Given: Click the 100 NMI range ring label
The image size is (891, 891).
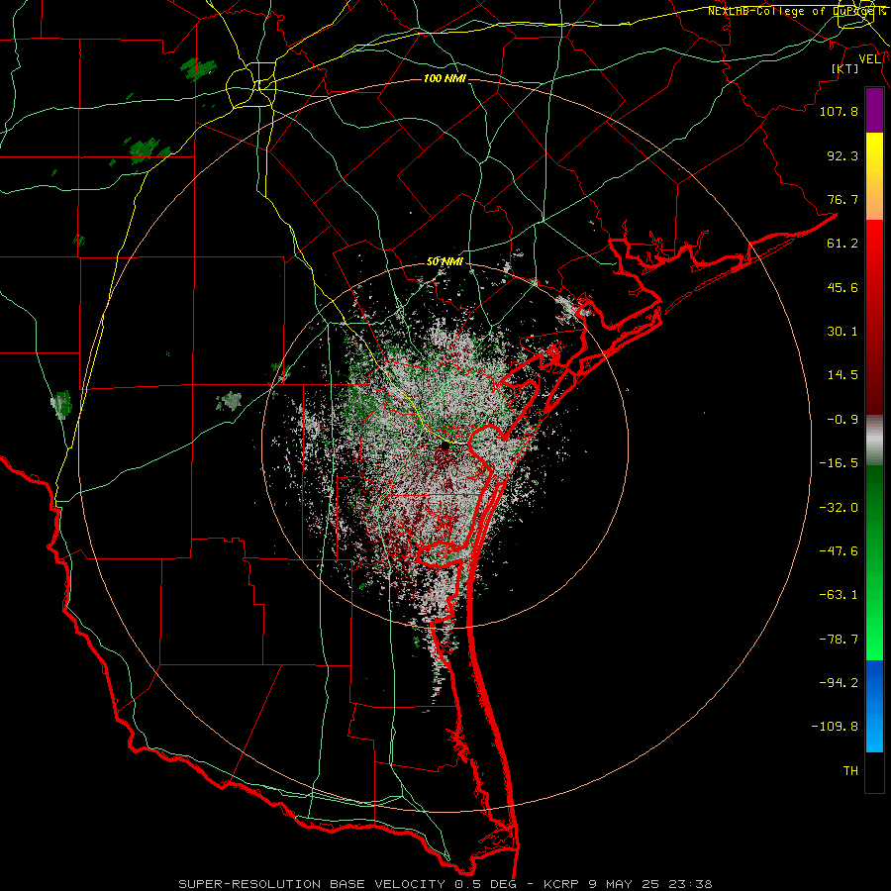Looking at the screenshot, I should tap(445, 78).
